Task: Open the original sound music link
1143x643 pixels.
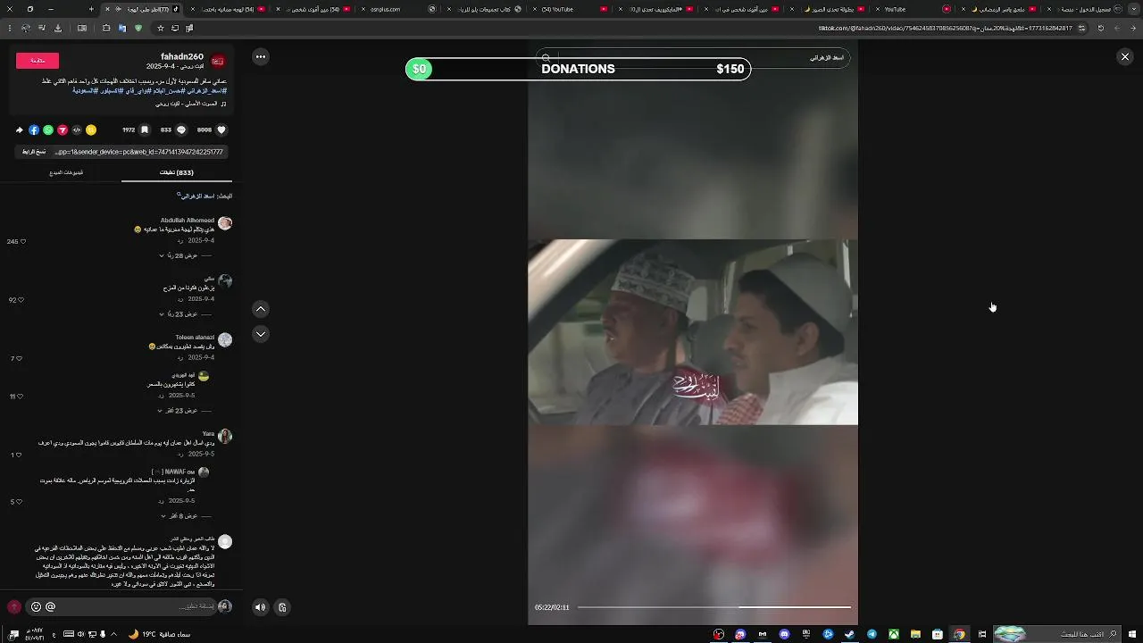Action: [x=191, y=104]
